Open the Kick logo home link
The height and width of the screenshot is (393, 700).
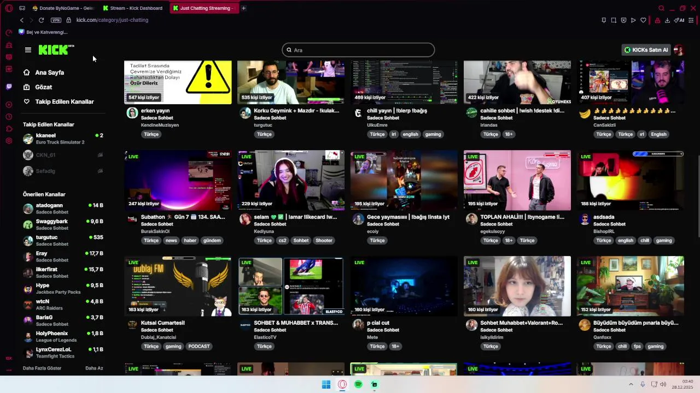pyautogui.click(x=56, y=50)
